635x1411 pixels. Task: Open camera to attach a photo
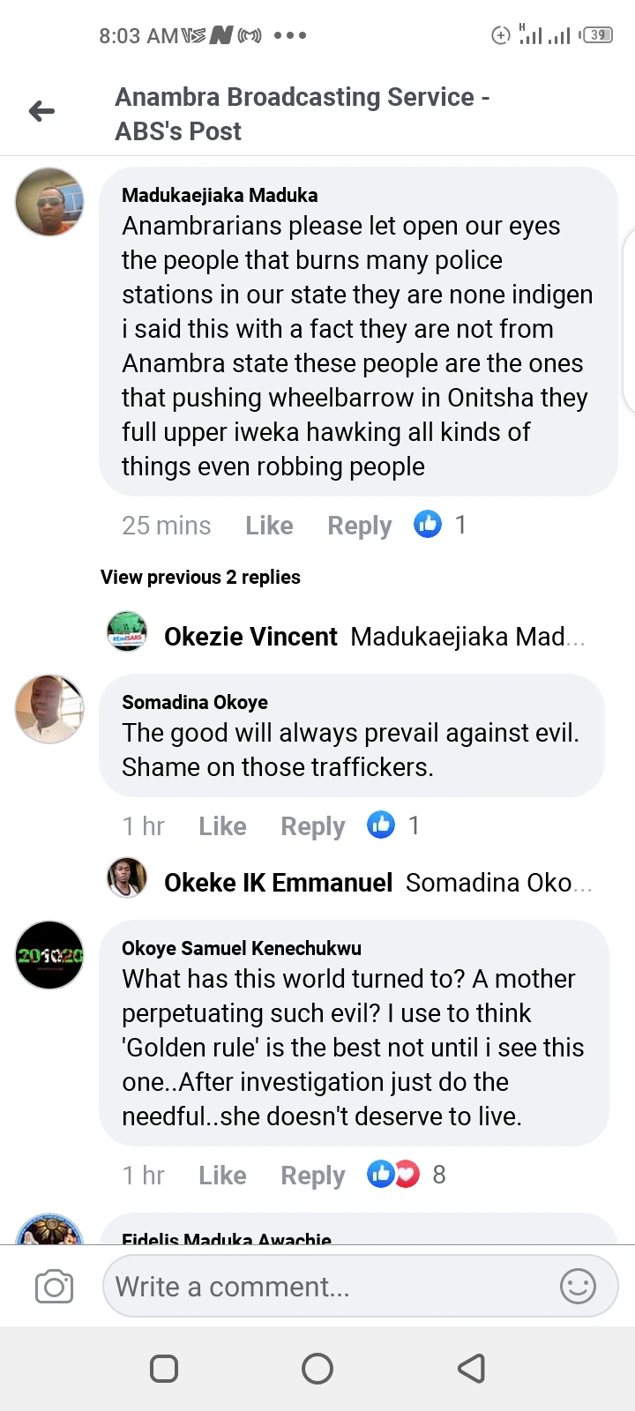pos(54,1287)
